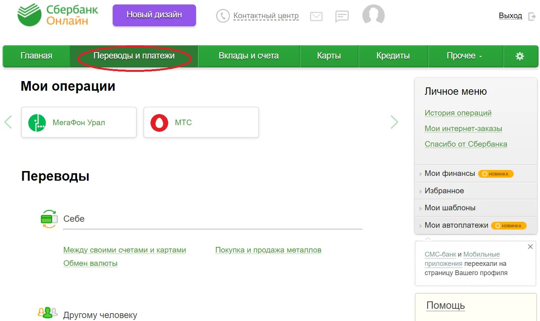Click the Себе section heading
The width and height of the screenshot is (540, 321).
(74, 219)
